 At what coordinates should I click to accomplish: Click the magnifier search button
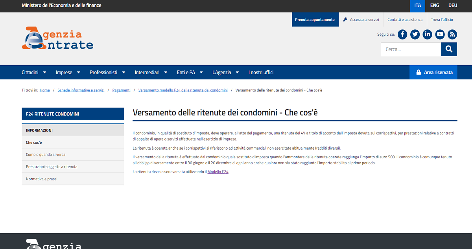pyautogui.click(x=449, y=49)
